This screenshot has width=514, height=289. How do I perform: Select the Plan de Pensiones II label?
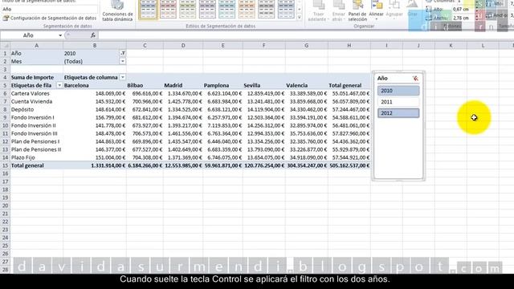coord(36,149)
